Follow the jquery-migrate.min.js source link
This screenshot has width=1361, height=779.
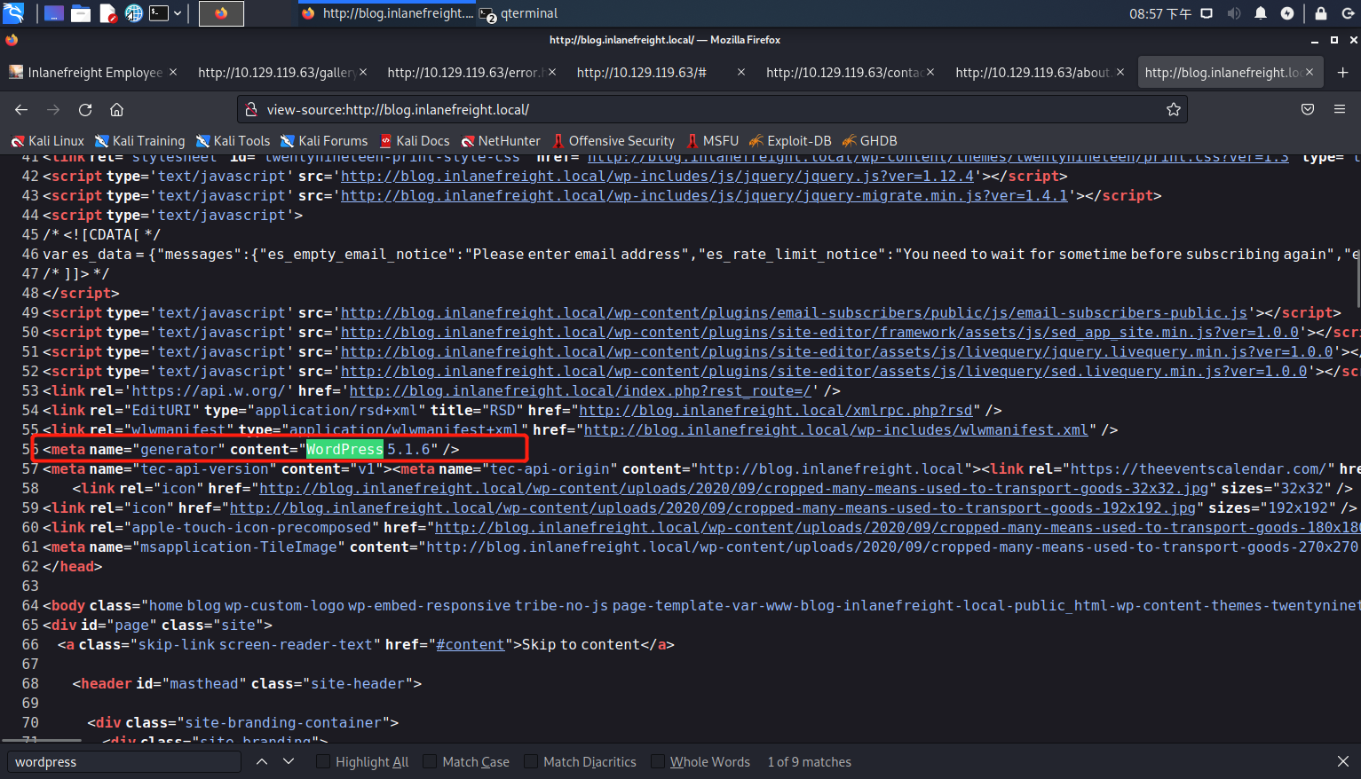pyautogui.click(x=705, y=196)
